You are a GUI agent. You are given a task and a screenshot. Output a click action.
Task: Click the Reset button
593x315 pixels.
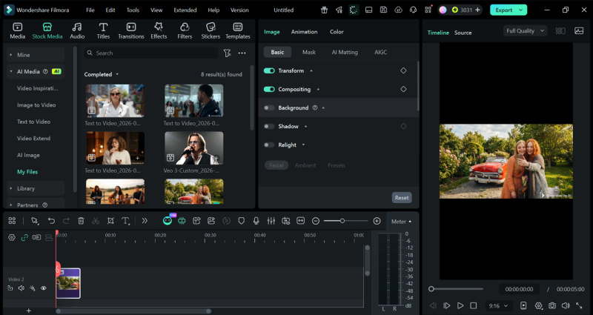[401, 198]
